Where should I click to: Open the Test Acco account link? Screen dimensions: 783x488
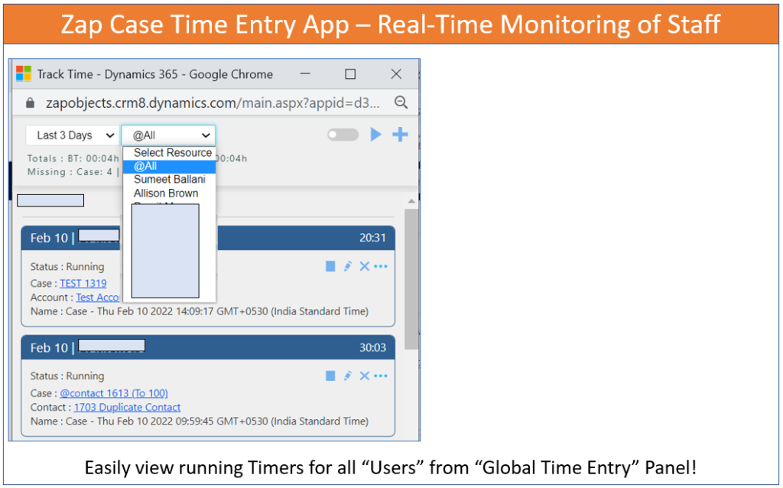coord(97,298)
